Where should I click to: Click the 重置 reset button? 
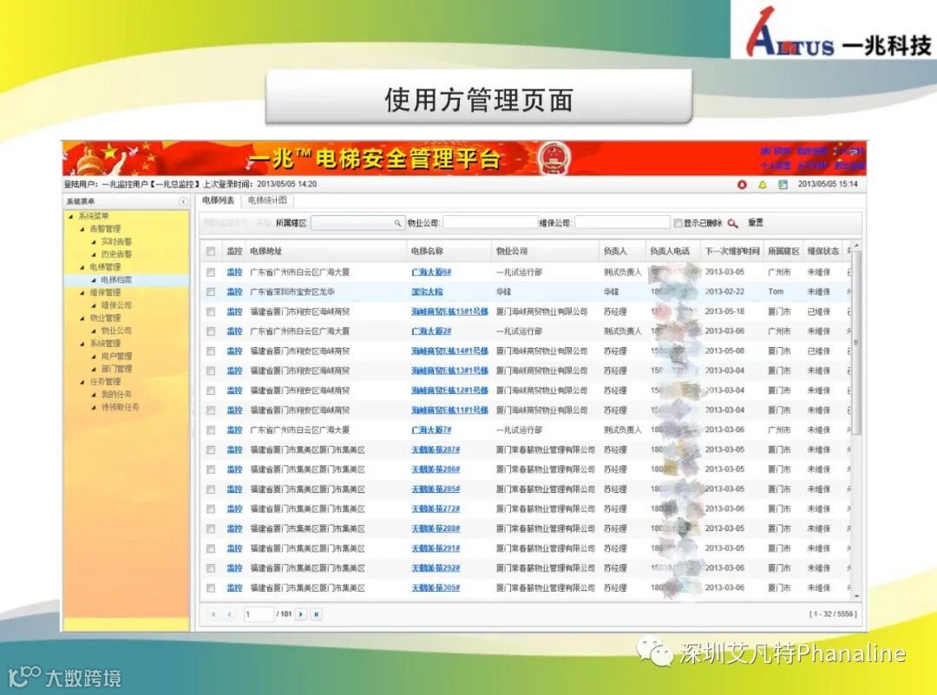pos(756,223)
